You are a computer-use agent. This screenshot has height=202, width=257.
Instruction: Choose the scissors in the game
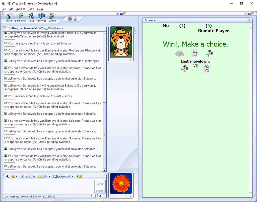(209, 53)
